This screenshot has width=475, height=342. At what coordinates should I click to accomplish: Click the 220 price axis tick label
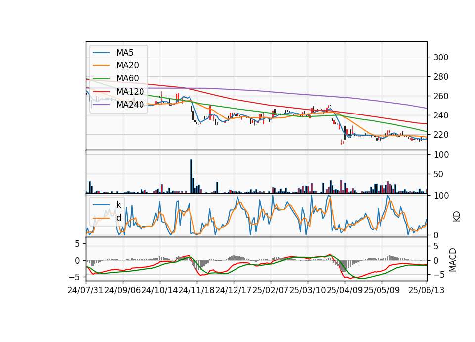(441, 135)
